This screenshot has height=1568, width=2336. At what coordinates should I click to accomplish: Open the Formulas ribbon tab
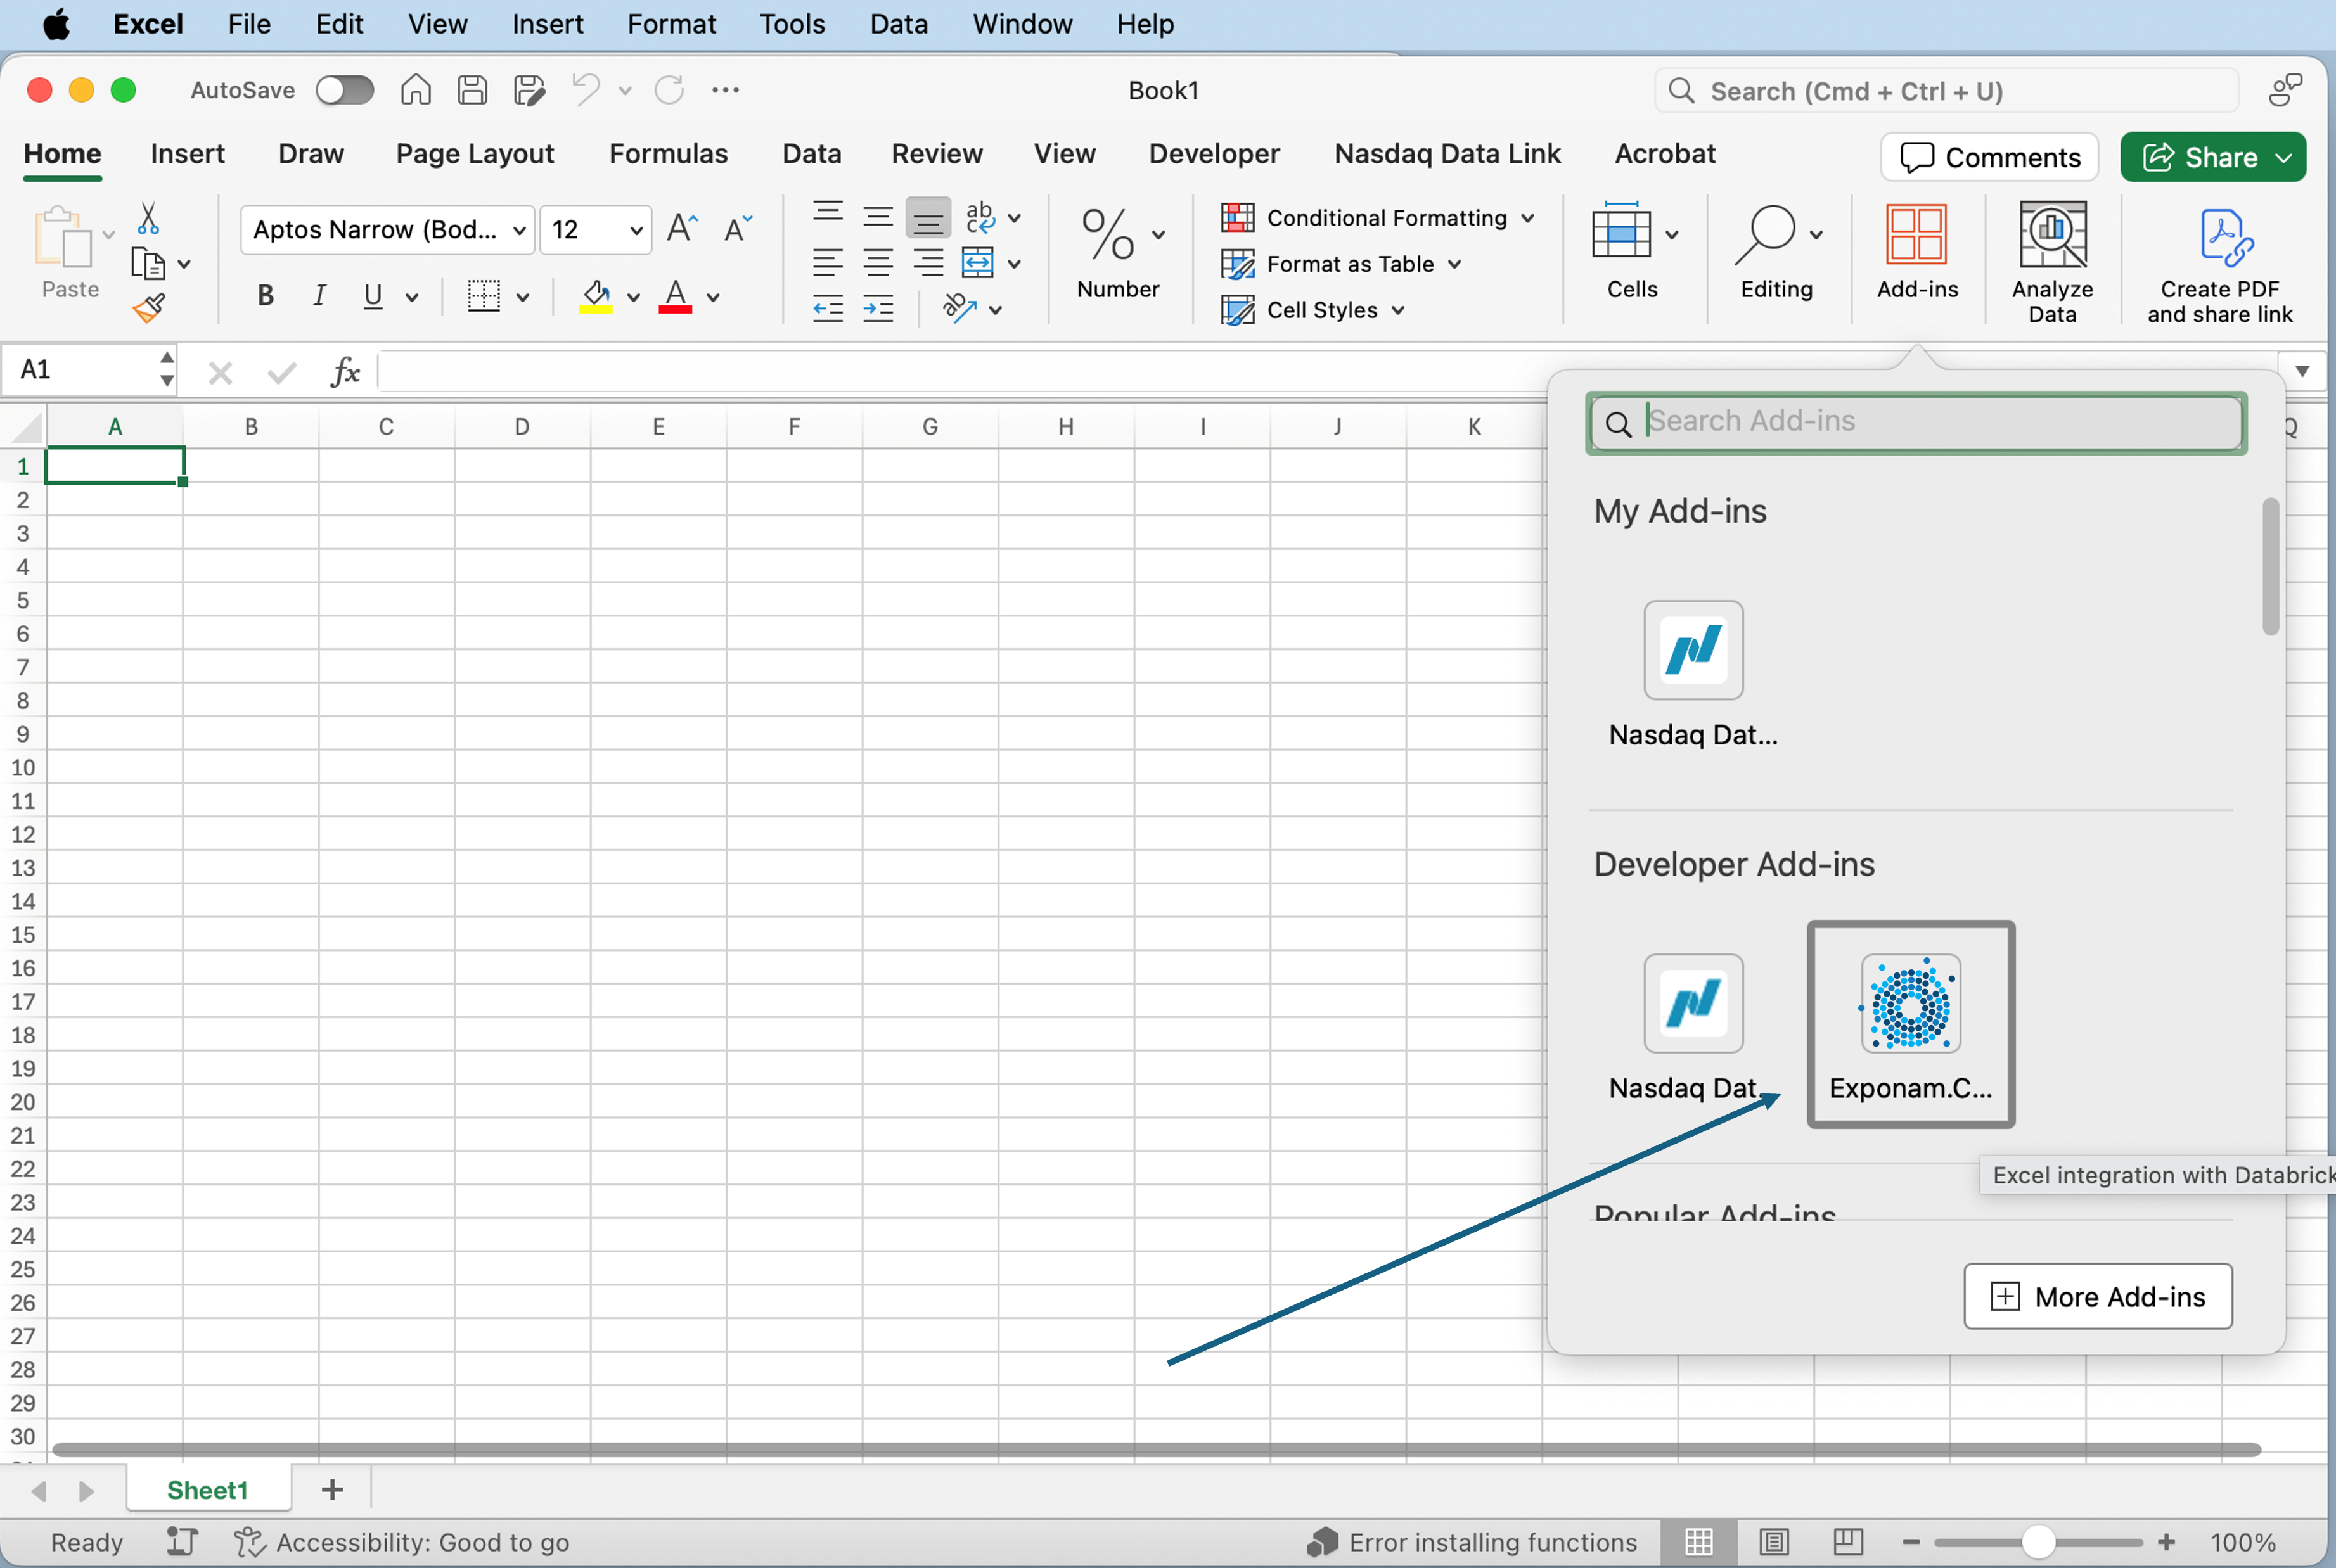point(668,154)
